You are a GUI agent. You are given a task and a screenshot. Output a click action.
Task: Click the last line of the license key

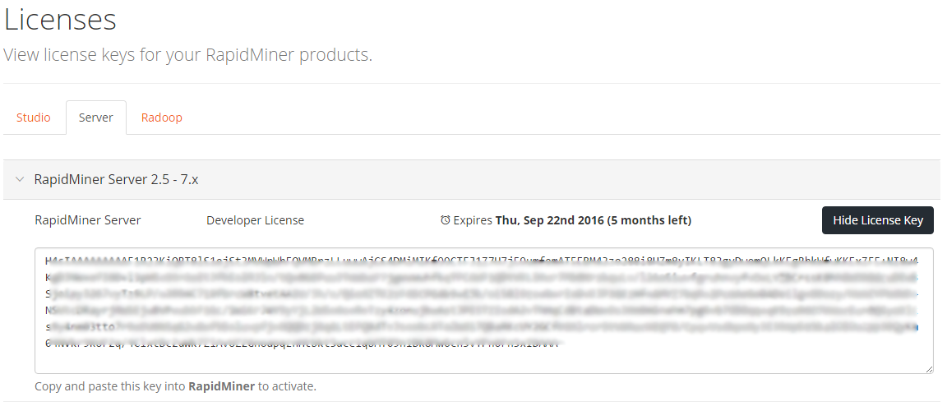pos(304,344)
